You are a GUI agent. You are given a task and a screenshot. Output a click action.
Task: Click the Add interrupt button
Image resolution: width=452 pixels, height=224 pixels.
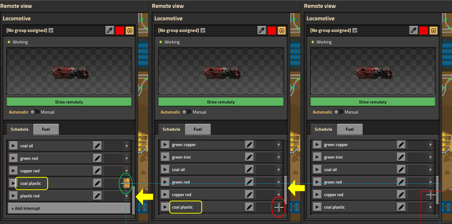click(x=69, y=208)
